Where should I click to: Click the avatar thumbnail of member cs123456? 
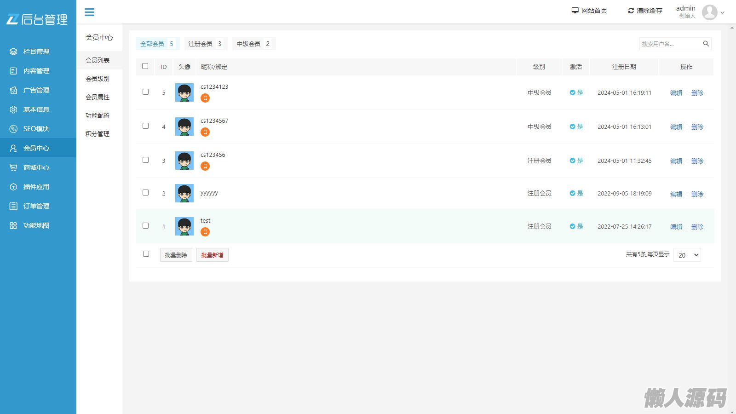184,161
